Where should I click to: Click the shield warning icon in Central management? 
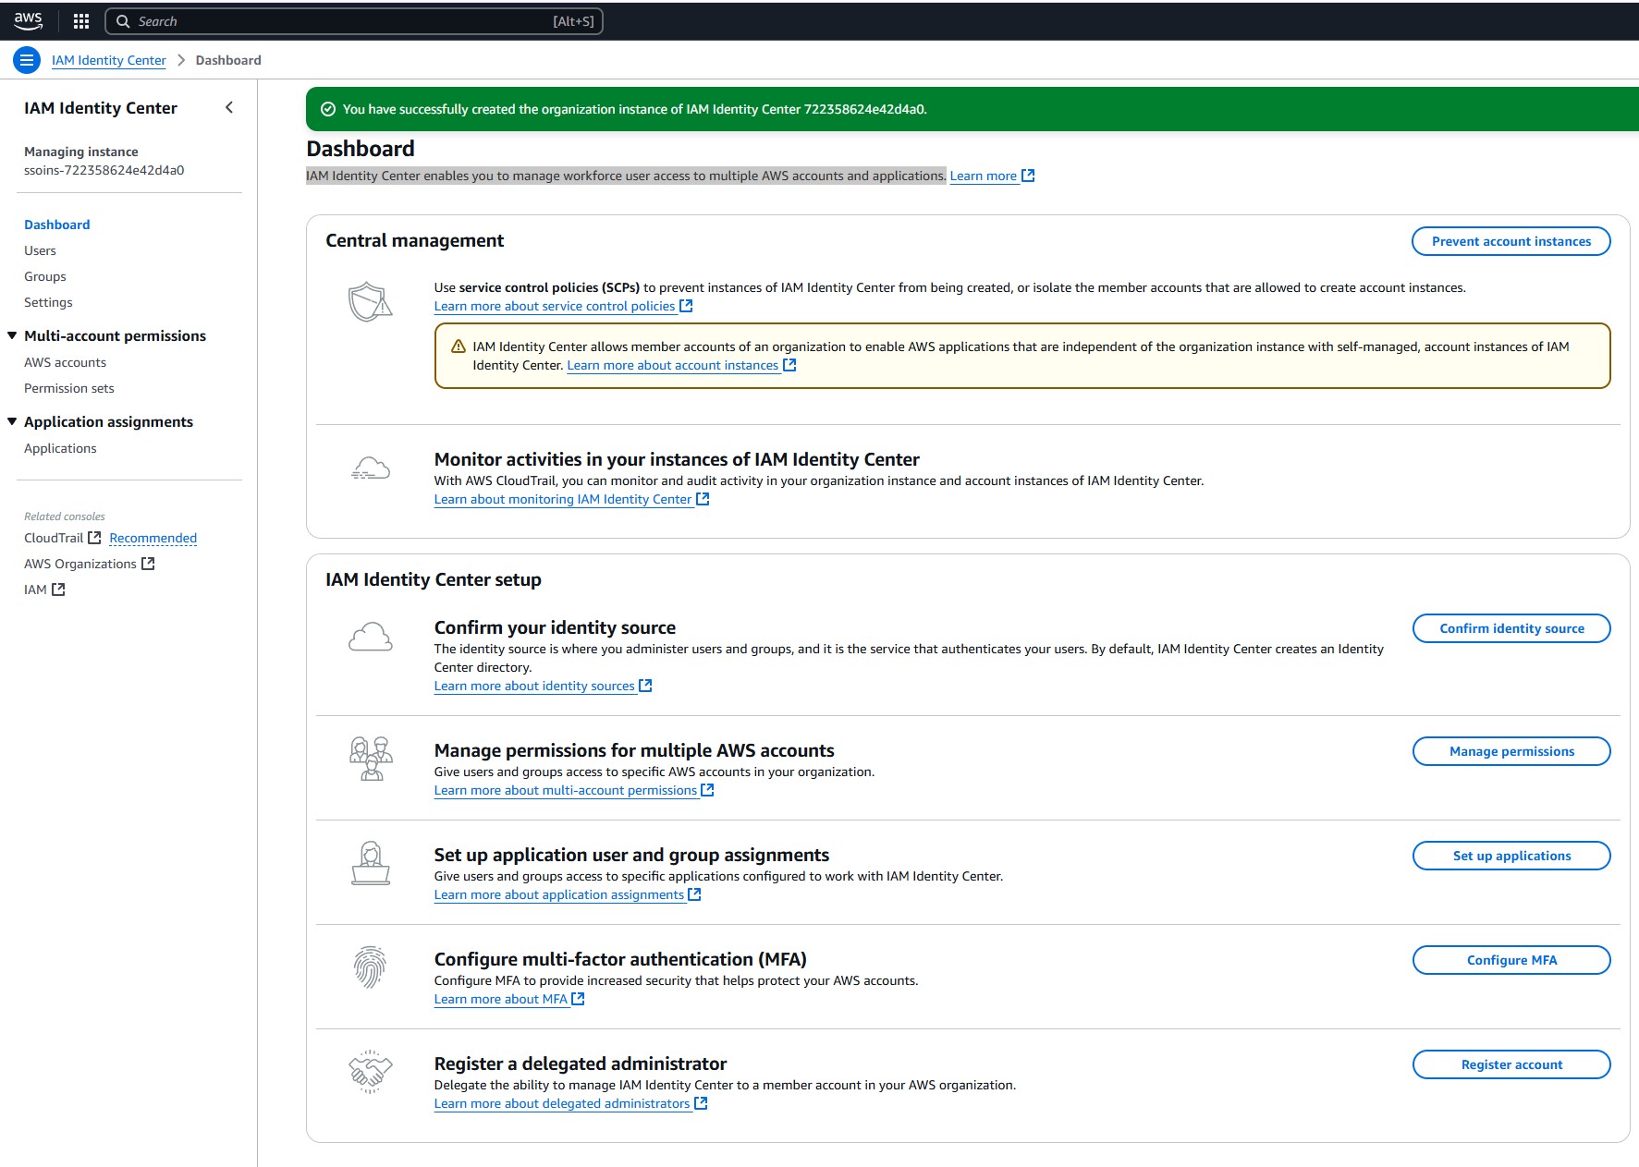pos(370,302)
